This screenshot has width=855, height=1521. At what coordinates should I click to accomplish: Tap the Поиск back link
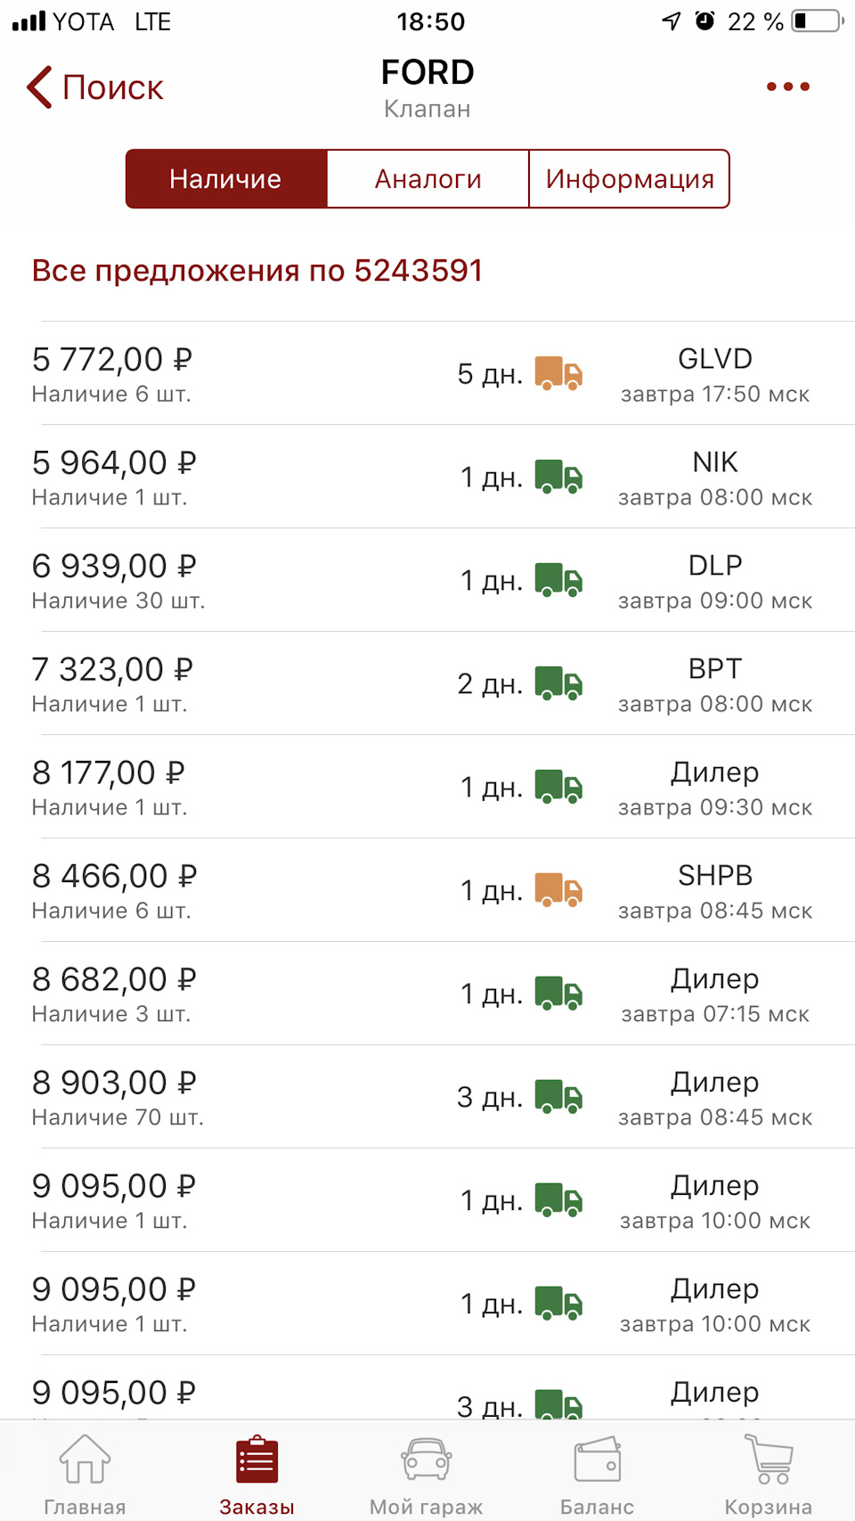point(113,87)
